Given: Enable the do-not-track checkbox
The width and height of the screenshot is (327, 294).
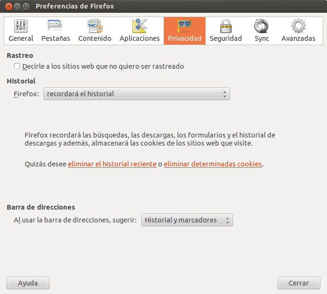Looking at the screenshot, I should pyautogui.click(x=18, y=66).
